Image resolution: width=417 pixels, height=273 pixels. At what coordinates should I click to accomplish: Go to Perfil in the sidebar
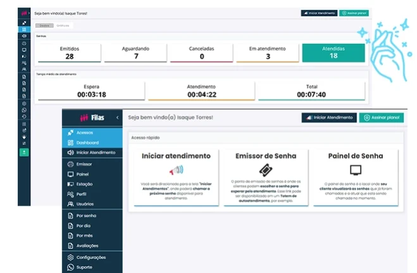tap(82, 194)
